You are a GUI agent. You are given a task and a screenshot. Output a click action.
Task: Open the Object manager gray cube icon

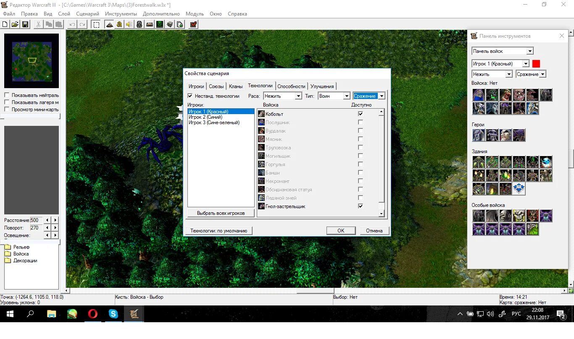click(170, 24)
